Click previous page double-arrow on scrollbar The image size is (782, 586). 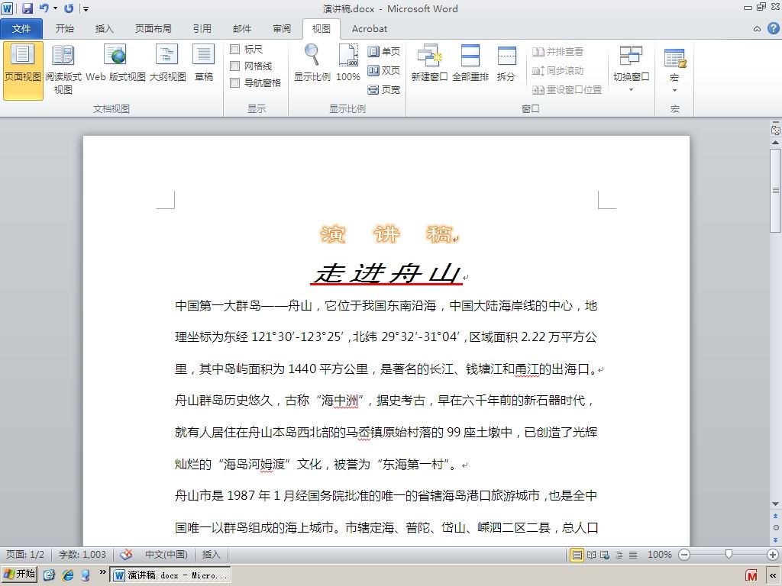click(x=776, y=517)
